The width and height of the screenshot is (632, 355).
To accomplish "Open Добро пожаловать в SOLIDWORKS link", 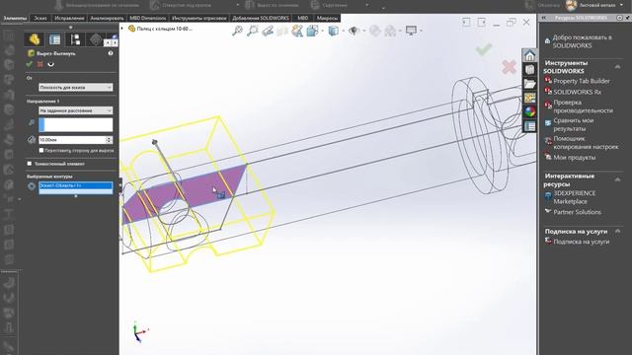I will coord(582,41).
